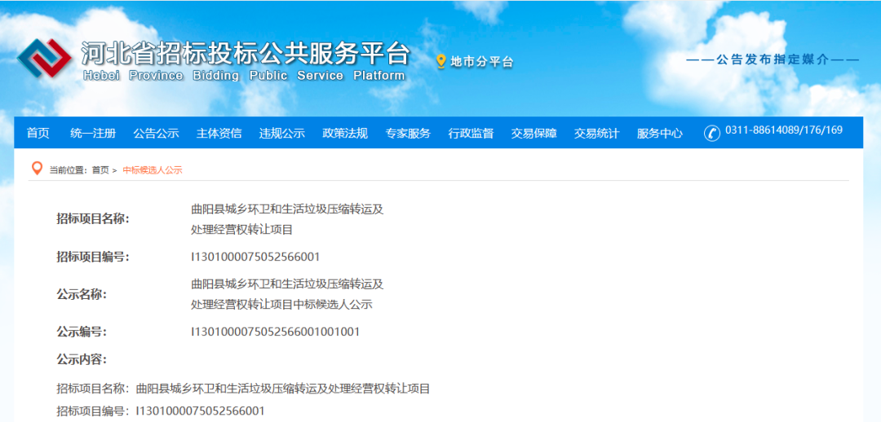
Task: Open 专家服务 navigation item
Action: click(407, 133)
